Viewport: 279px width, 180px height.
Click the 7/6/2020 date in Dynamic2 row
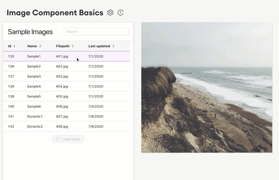96,127
